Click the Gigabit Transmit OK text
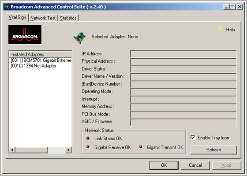Screen dimensions: 247x176 [x=165, y=147]
